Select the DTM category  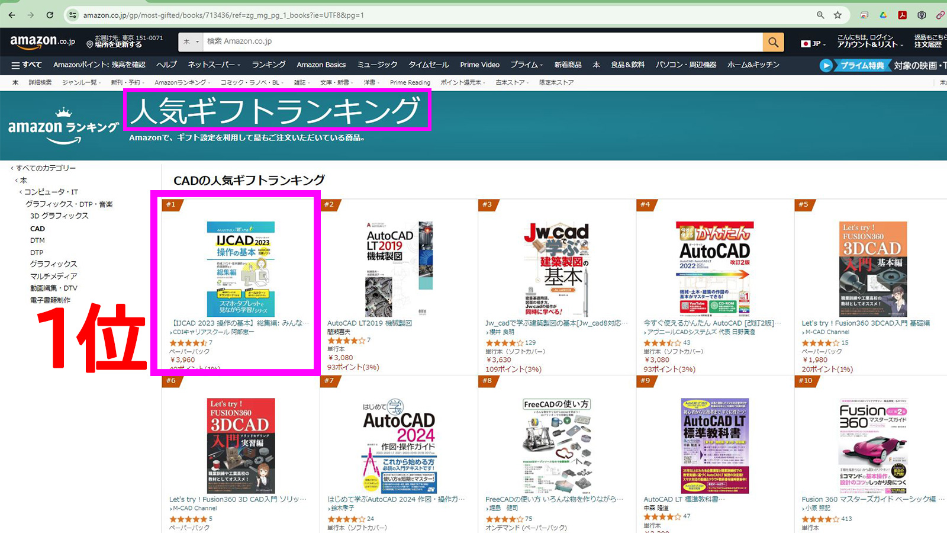[x=37, y=240]
